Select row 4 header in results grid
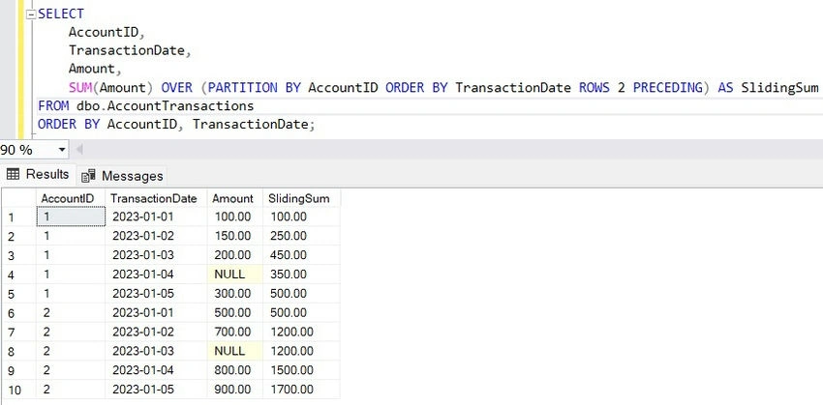 [17, 275]
